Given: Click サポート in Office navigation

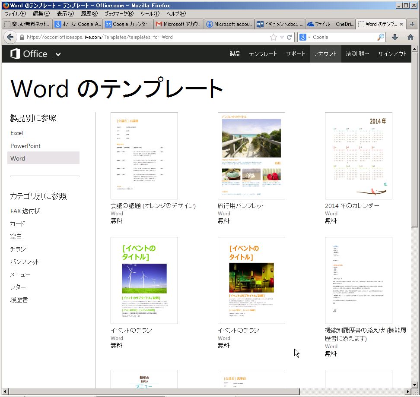Looking at the screenshot, I should 295,54.
